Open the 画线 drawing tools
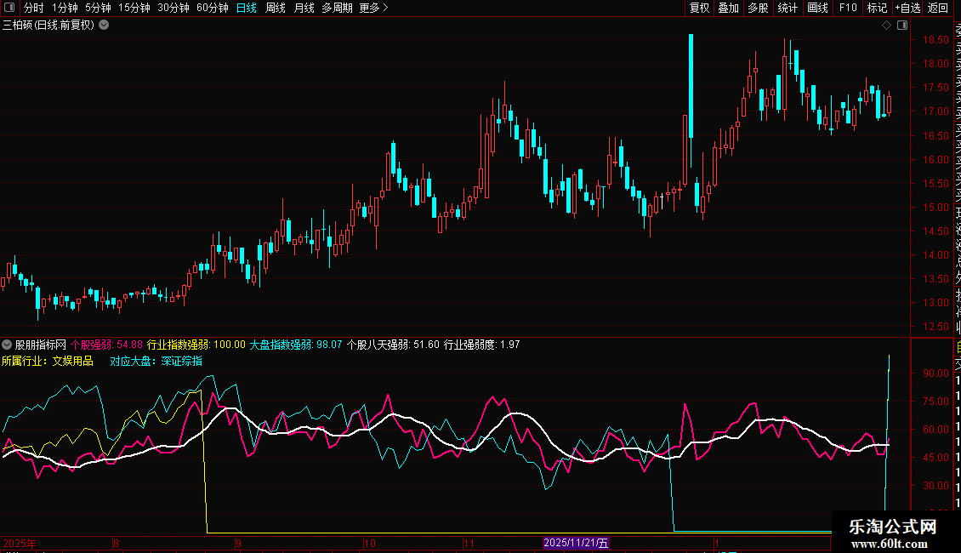Screen dimensions: 961x553 point(817,8)
